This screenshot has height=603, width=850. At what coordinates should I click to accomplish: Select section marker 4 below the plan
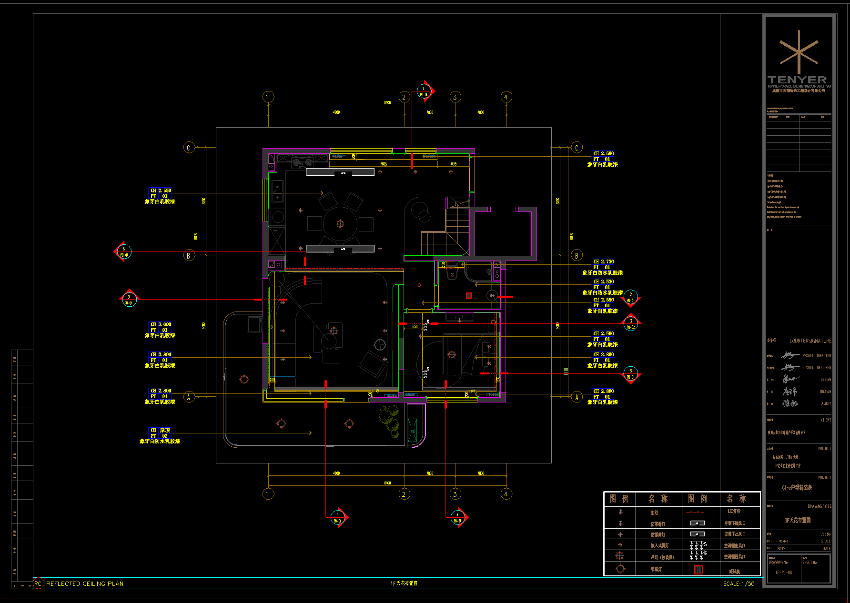[x=458, y=518]
